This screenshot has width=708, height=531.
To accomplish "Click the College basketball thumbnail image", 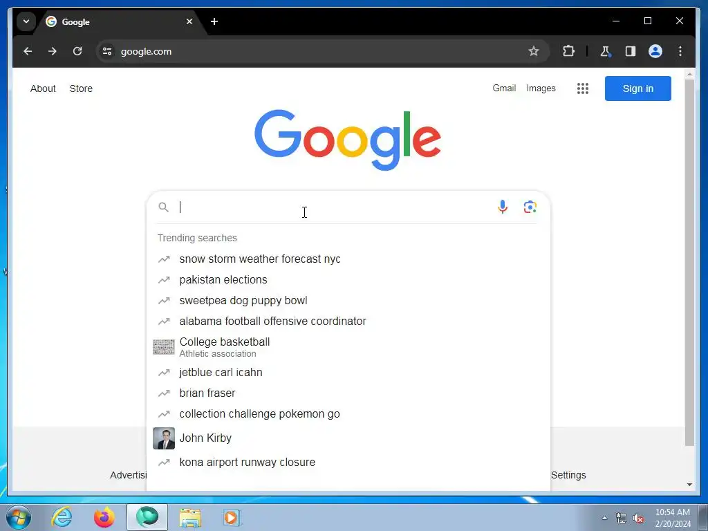I will (164, 347).
